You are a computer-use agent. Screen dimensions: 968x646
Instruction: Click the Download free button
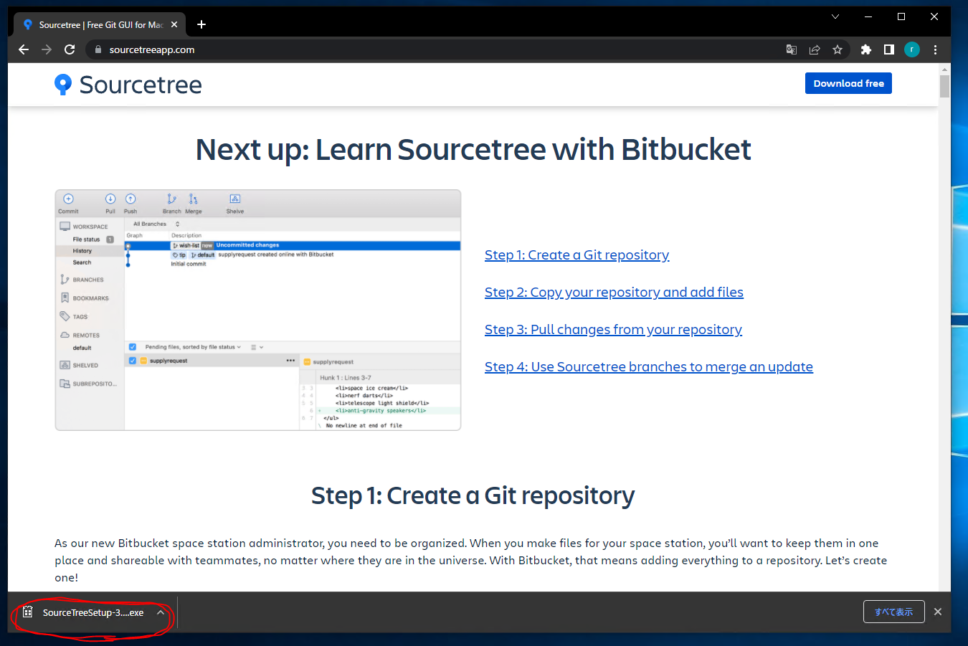coord(848,83)
